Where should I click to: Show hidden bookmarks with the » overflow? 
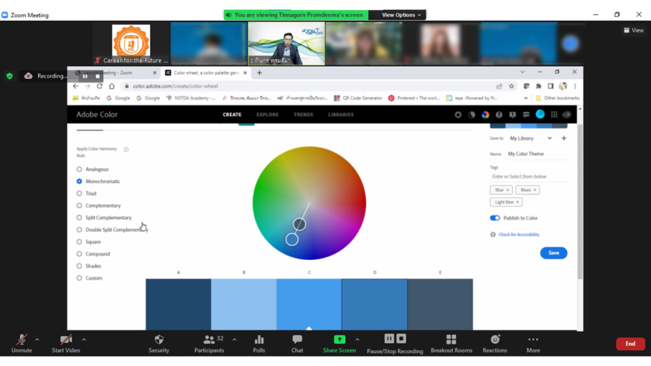coord(526,98)
